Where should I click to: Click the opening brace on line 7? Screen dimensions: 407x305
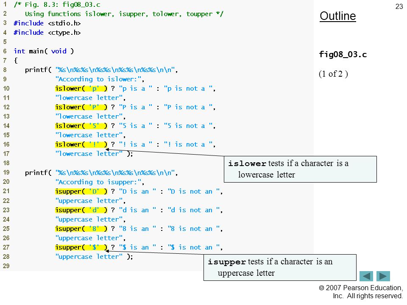pos(16,61)
